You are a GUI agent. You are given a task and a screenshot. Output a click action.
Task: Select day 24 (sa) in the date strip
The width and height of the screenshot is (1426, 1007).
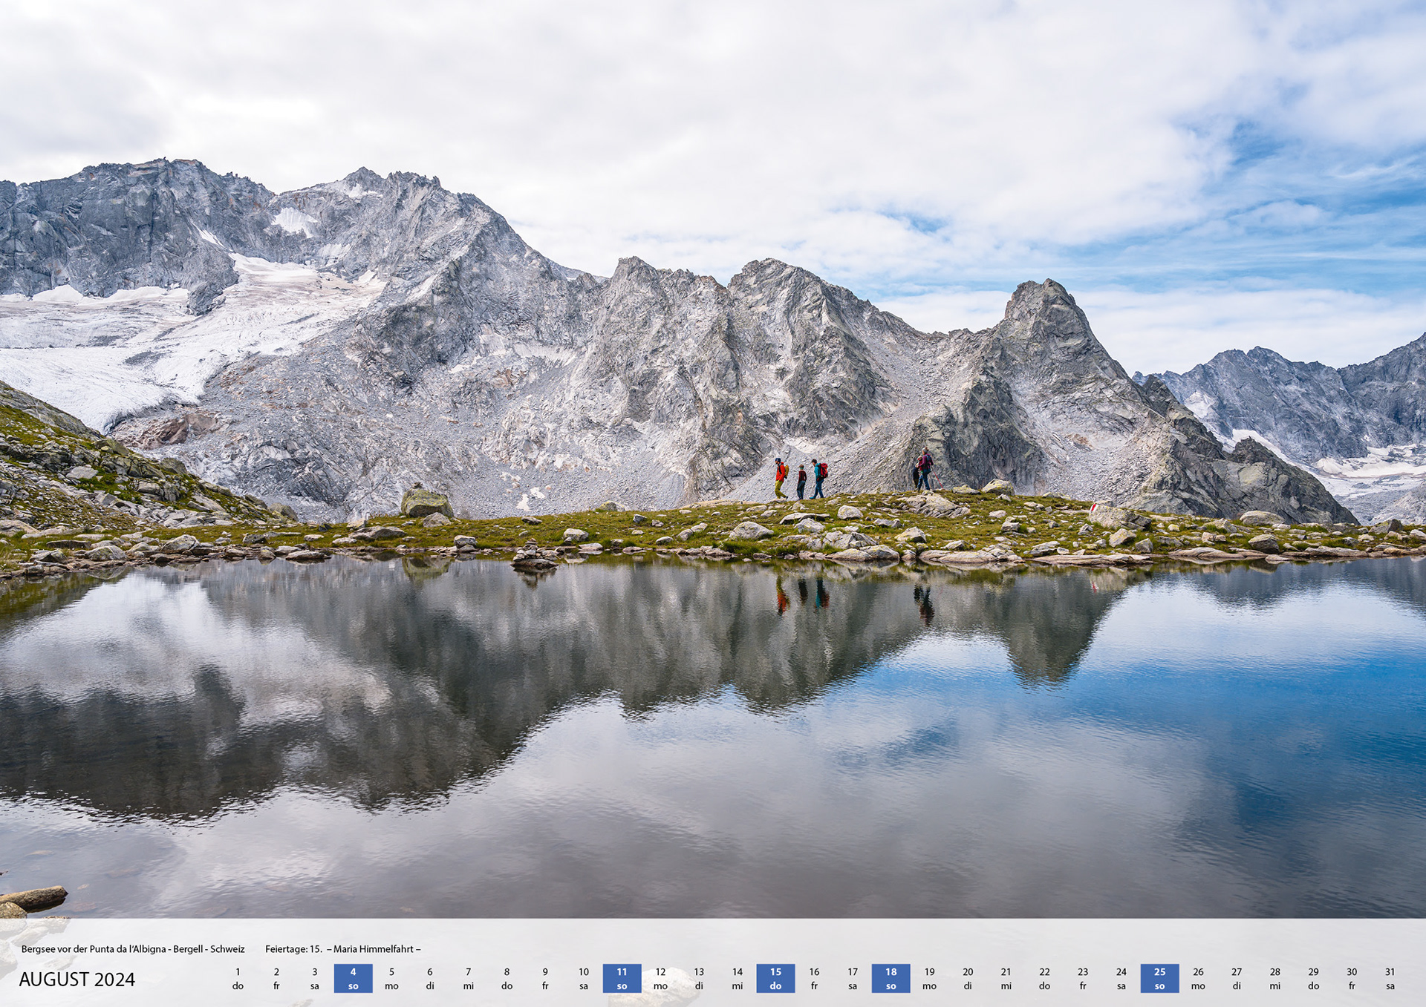click(x=1121, y=979)
